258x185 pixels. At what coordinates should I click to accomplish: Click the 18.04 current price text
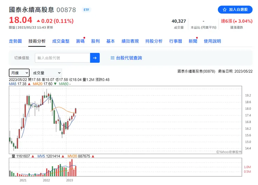point(21,20)
